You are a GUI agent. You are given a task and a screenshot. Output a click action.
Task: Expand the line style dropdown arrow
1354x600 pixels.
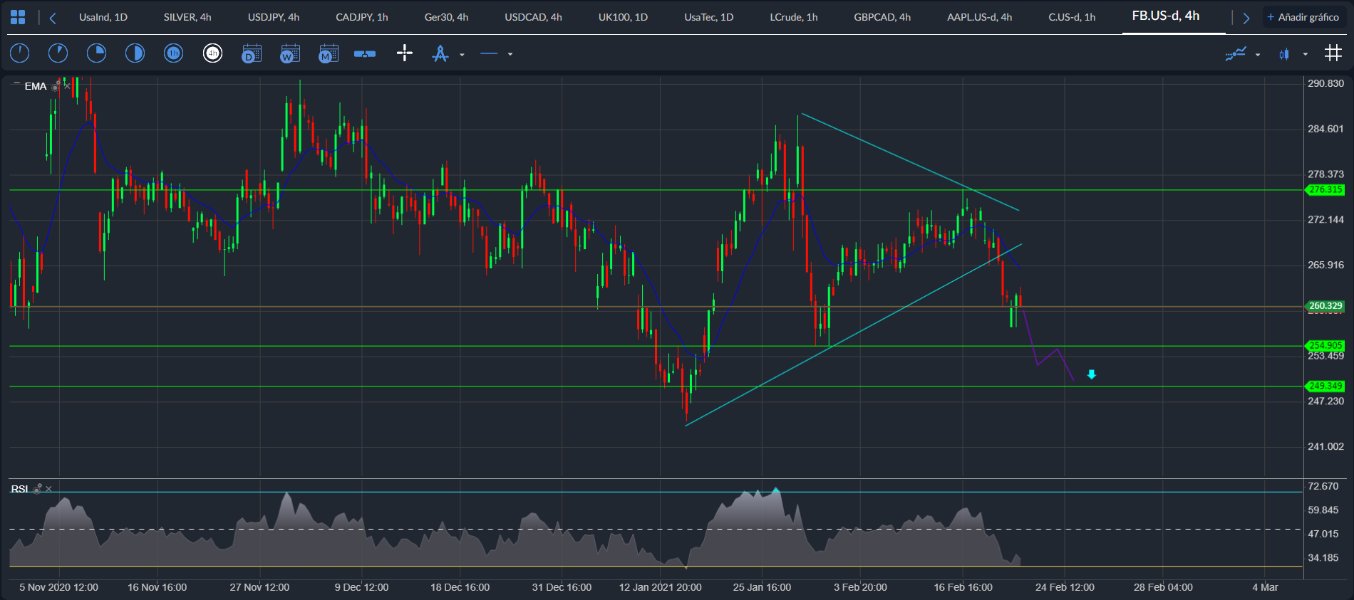tap(510, 54)
